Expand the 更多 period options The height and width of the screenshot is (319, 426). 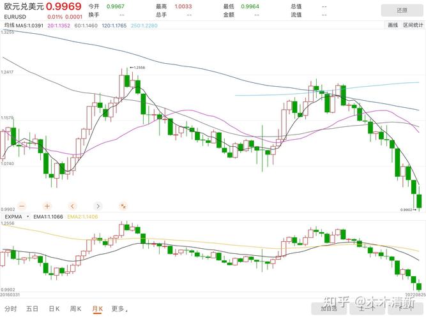[x=118, y=309]
